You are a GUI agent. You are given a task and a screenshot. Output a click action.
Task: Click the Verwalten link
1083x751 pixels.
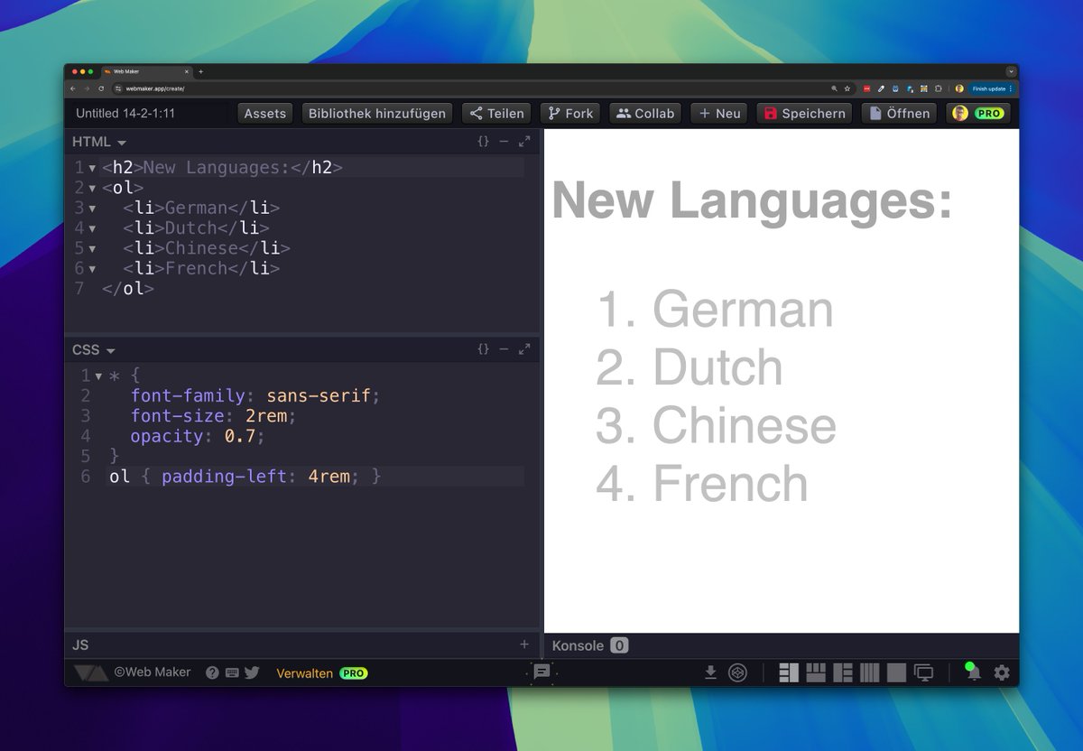pyautogui.click(x=304, y=673)
